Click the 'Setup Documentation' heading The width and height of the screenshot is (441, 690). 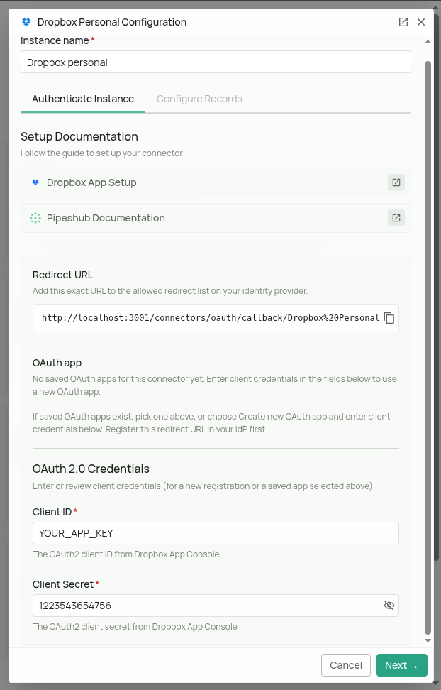[79, 136]
